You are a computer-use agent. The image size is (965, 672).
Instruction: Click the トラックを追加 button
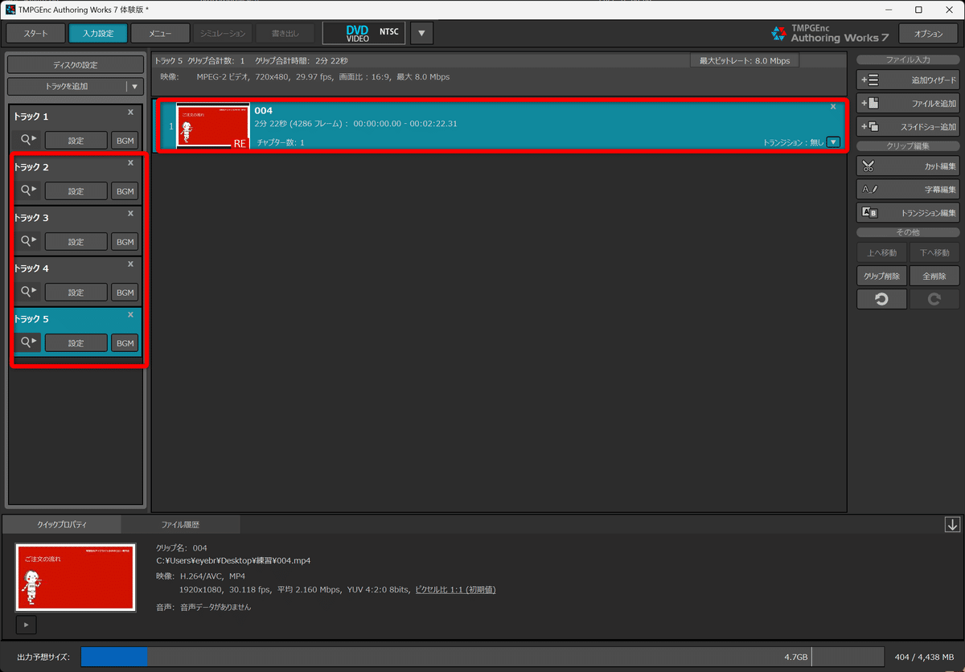click(x=68, y=86)
